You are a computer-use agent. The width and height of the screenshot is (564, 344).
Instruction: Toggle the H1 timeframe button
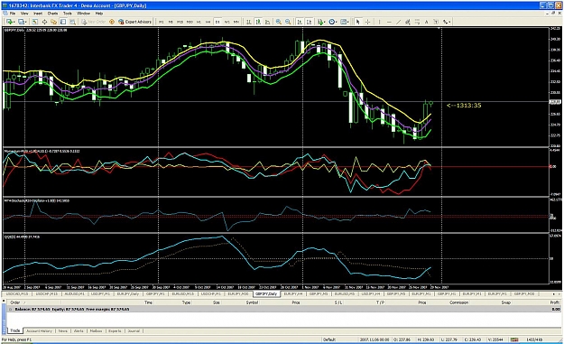click(x=199, y=22)
